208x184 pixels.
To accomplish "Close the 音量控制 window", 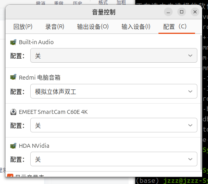I will tap(195, 12).
